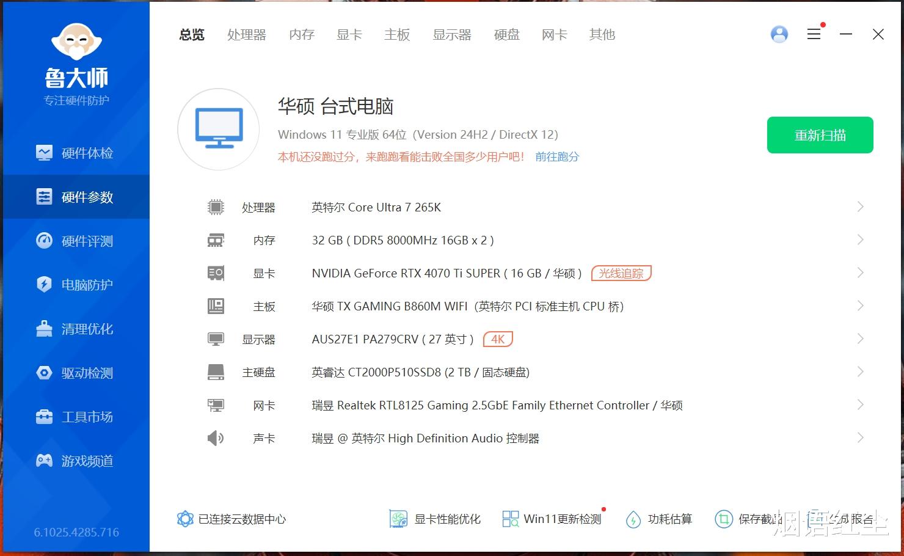The width and height of the screenshot is (904, 556).
Task: Open 工具市场 sidebar item
Action: pyautogui.click(x=76, y=417)
